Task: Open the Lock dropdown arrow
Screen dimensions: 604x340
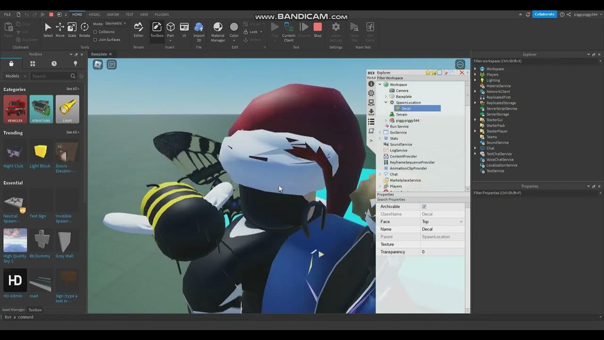Action: click(x=262, y=32)
